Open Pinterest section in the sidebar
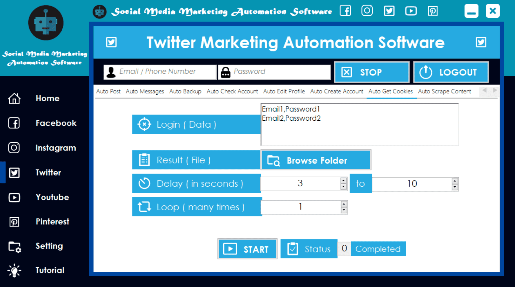The height and width of the screenshot is (287, 515). click(52, 222)
